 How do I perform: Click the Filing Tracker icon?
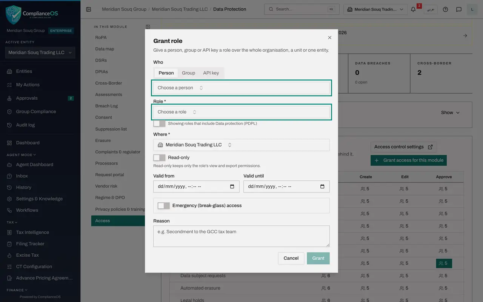coord(9,244)
